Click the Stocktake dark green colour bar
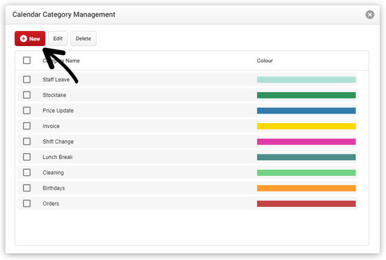The width and height of the screenshot is (386, 260). click(306, 95)
